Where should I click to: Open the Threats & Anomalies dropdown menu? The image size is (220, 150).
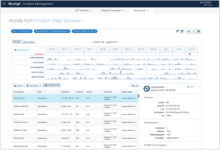tap(113, 10)
